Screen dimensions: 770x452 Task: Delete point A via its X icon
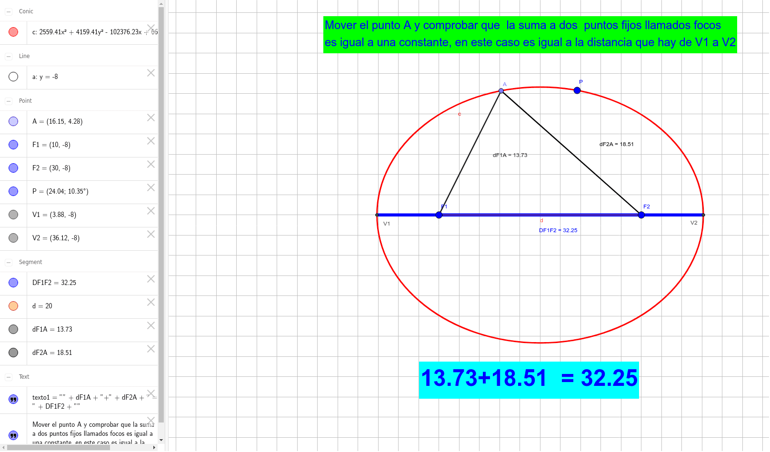(x=151, y=118)
